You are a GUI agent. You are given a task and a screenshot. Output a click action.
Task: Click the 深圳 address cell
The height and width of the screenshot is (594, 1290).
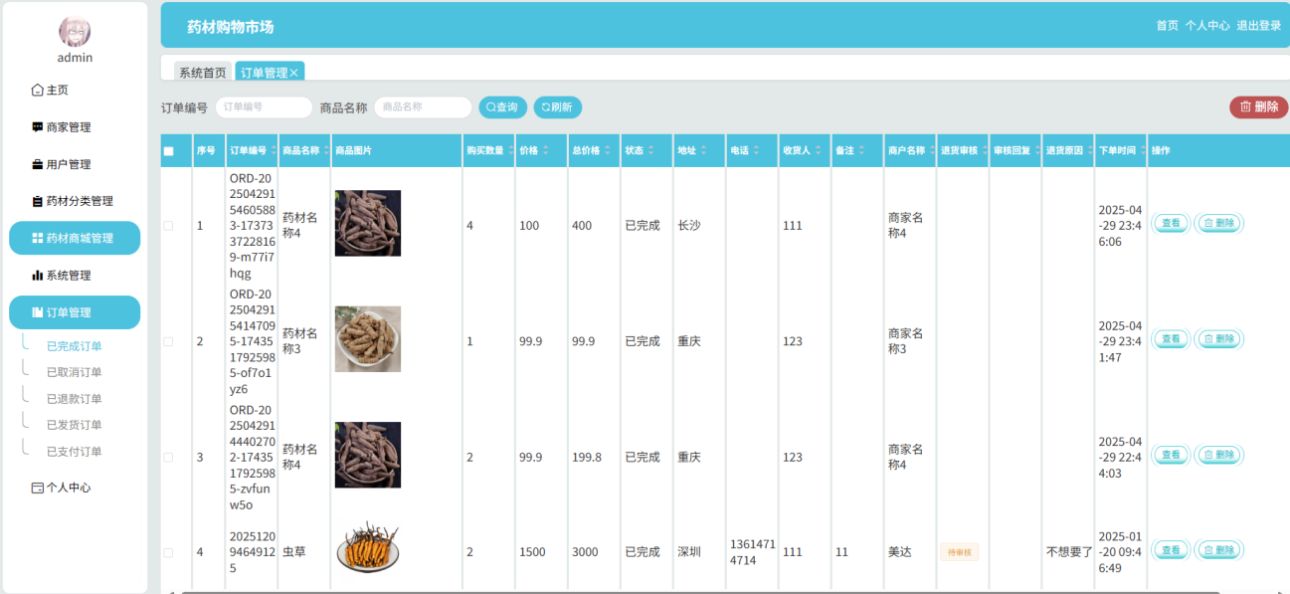tap(688, 552)
